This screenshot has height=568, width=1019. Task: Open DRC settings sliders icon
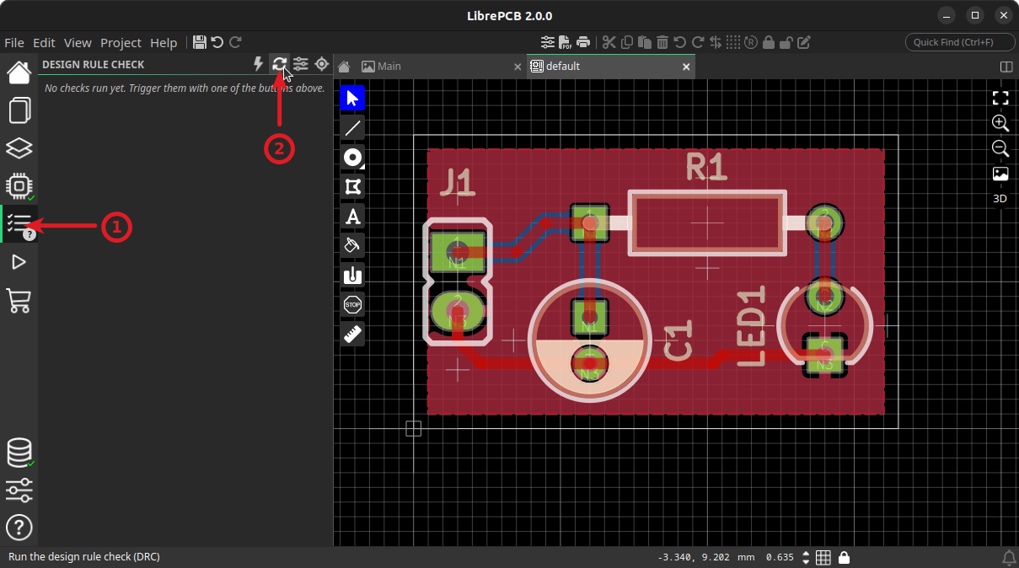pos(301,64)
